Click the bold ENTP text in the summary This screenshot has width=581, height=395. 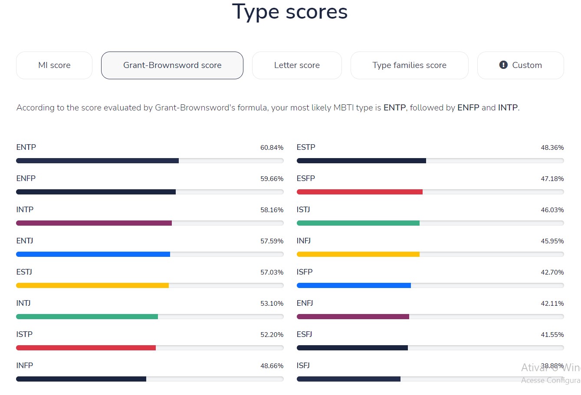pyautogui.click(x=394, y=107)
